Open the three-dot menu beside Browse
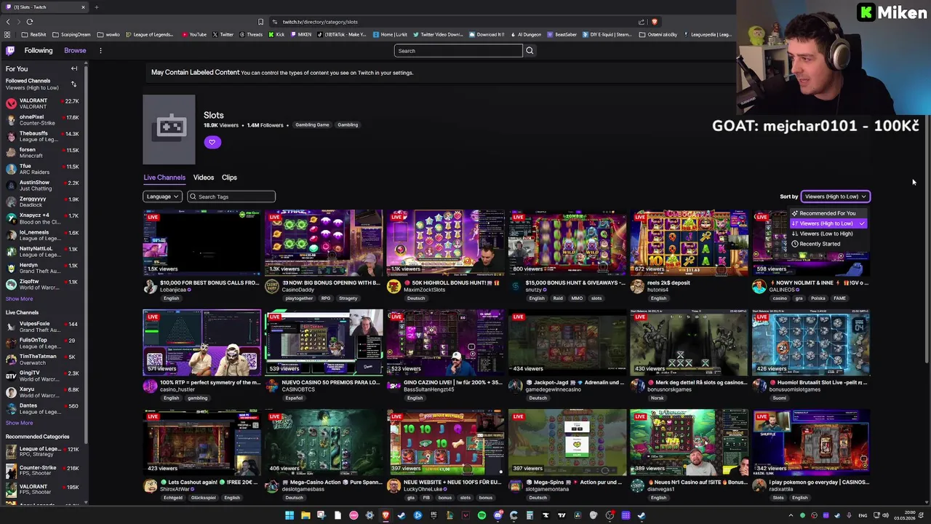The width and height of the screenshot is (931, 524). (100, 51)
